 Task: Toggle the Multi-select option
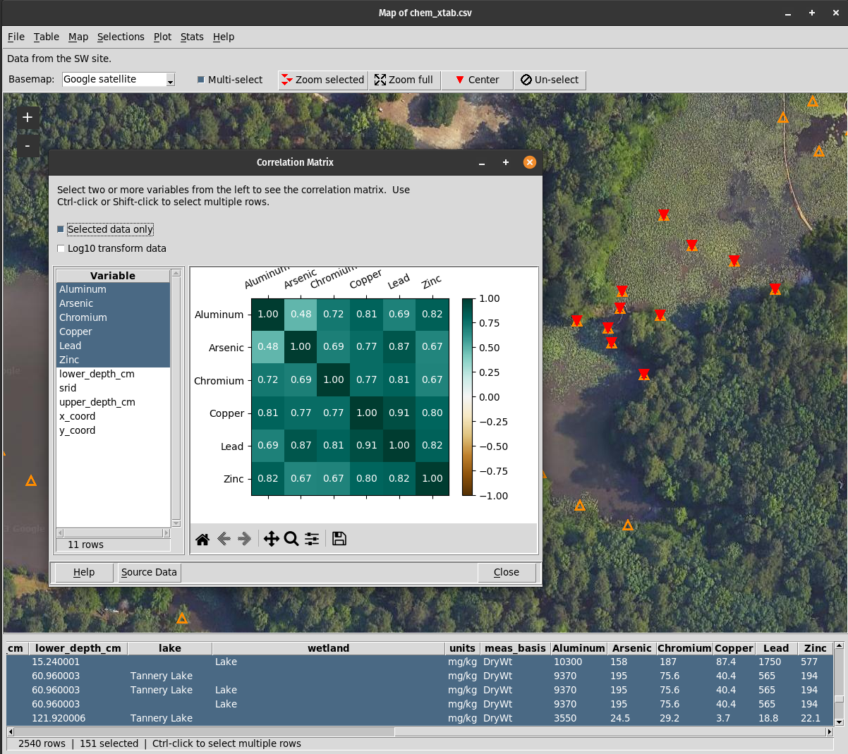[202, 80]
